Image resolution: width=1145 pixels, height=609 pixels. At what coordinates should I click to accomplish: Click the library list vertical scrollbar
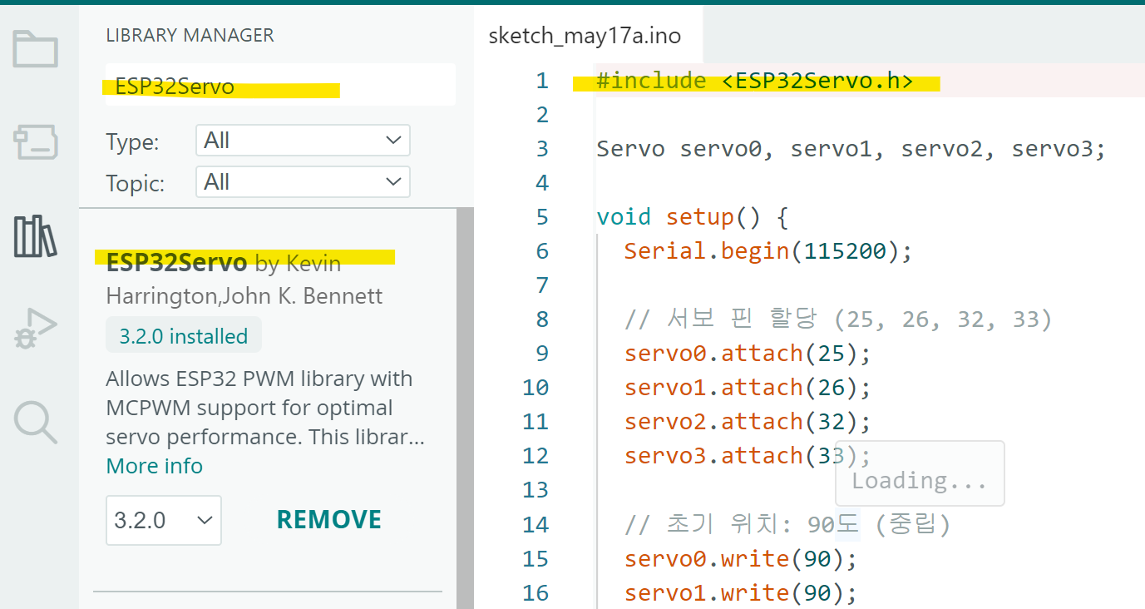(x=465, y=408)
